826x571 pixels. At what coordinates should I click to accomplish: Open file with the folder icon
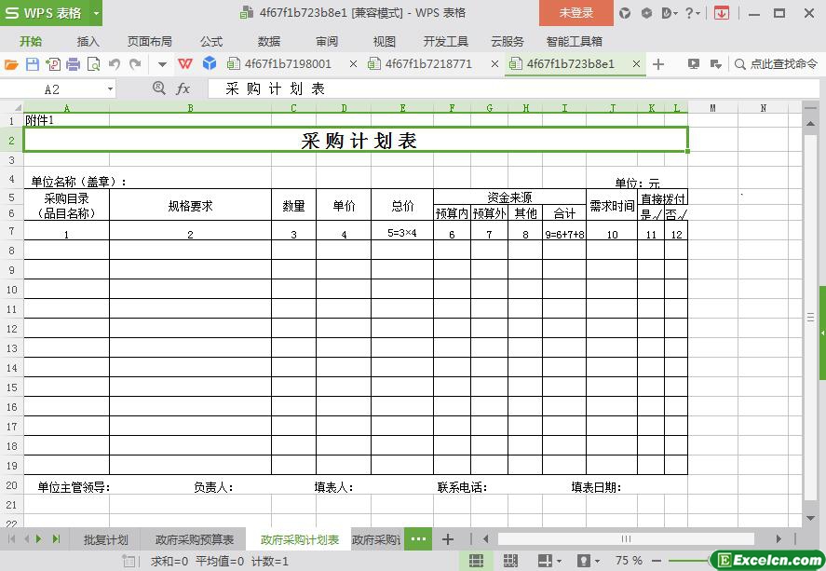(11, 64)
